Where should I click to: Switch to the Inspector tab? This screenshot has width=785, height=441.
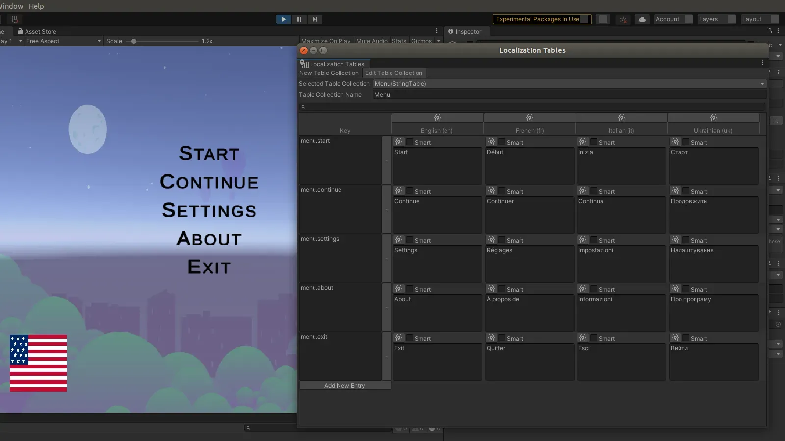pos(466,31)
